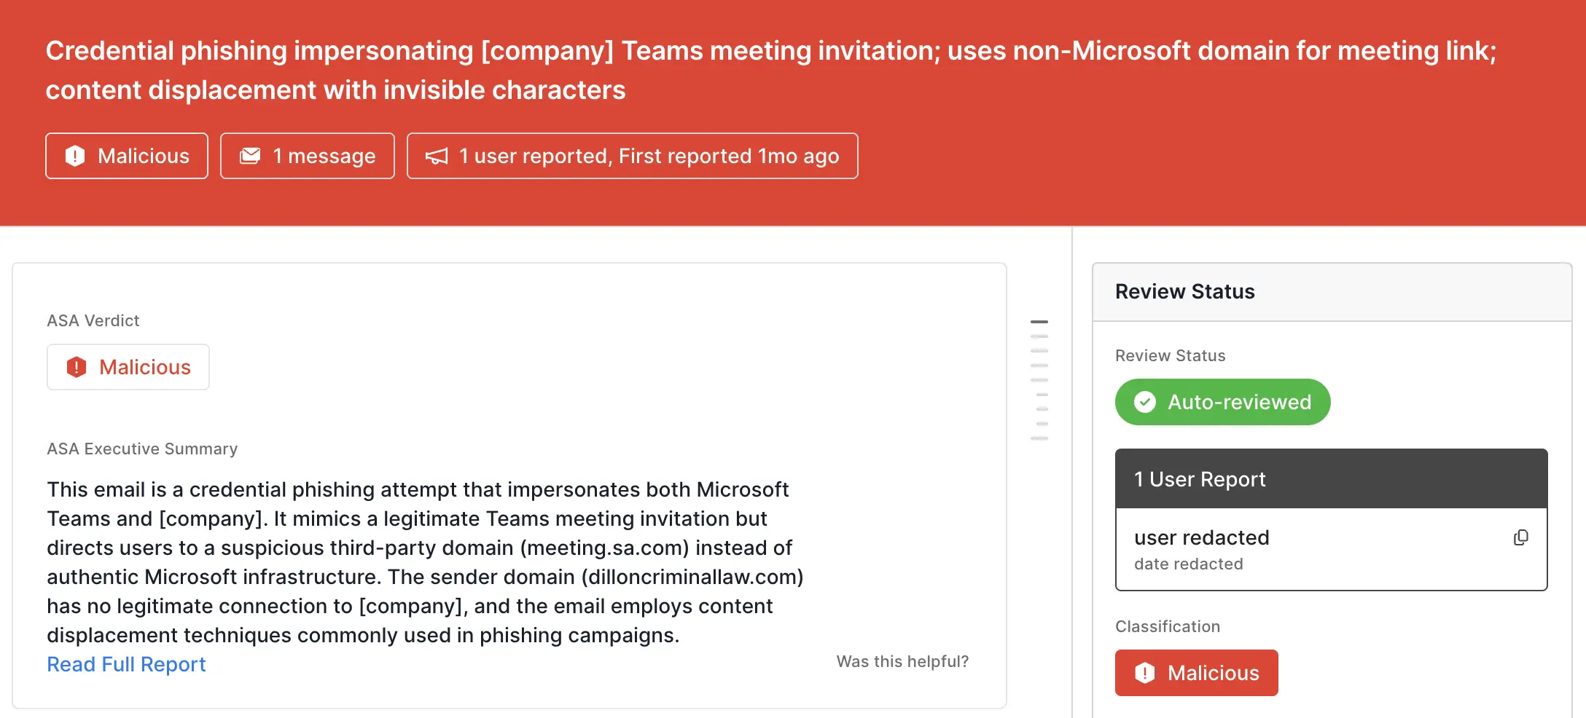
Task: Collapse the "1 User Report" dark header
Action: click(x=1331, y=479)
